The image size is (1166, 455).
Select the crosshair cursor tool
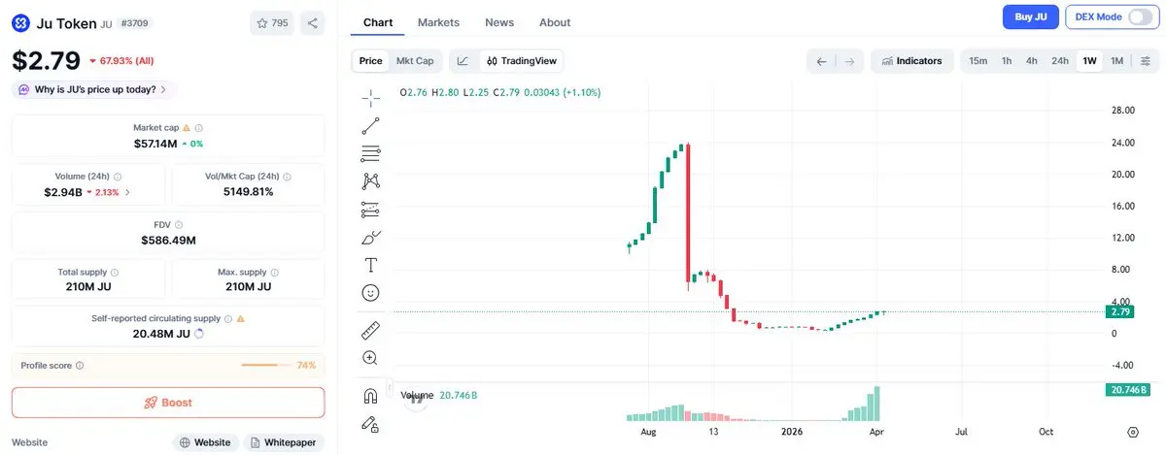click(370, 97)
